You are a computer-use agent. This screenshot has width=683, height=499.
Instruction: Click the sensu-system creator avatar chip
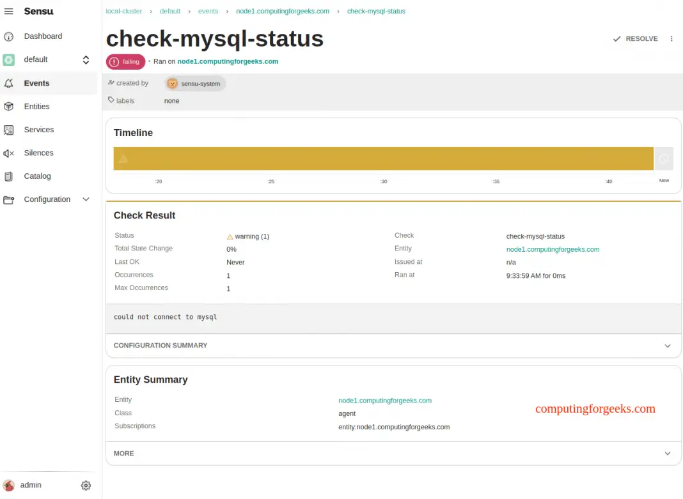(194, 83)
